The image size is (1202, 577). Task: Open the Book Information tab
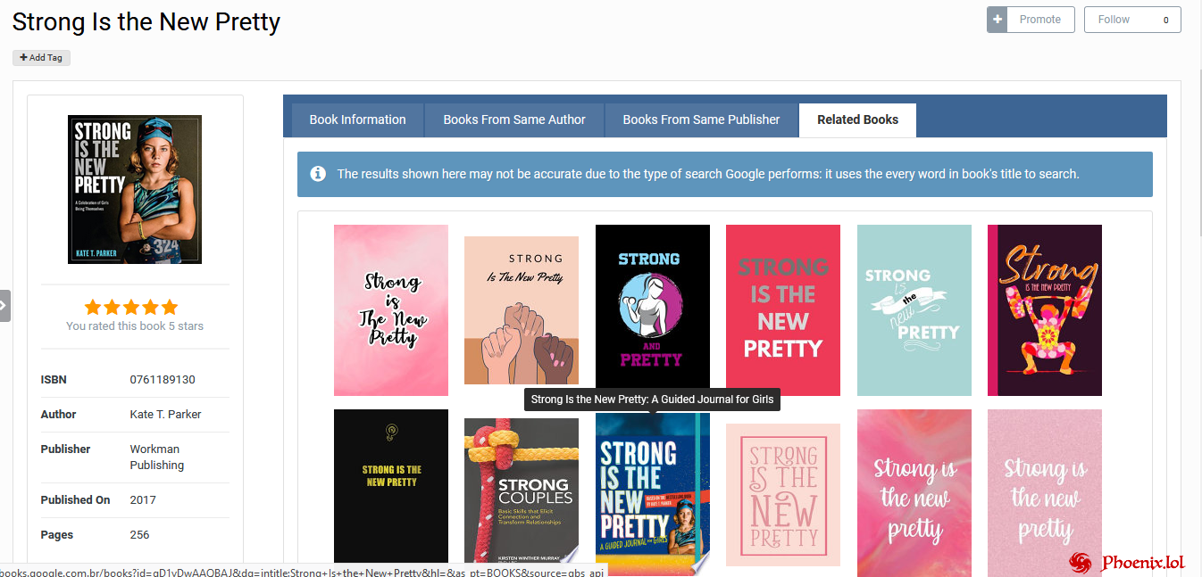[x=357, y=120]
